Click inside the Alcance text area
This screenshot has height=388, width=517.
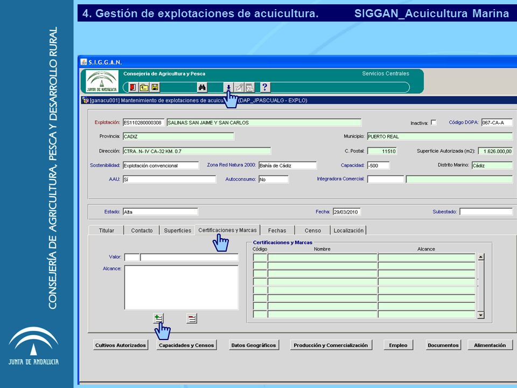tap(181, 287)
